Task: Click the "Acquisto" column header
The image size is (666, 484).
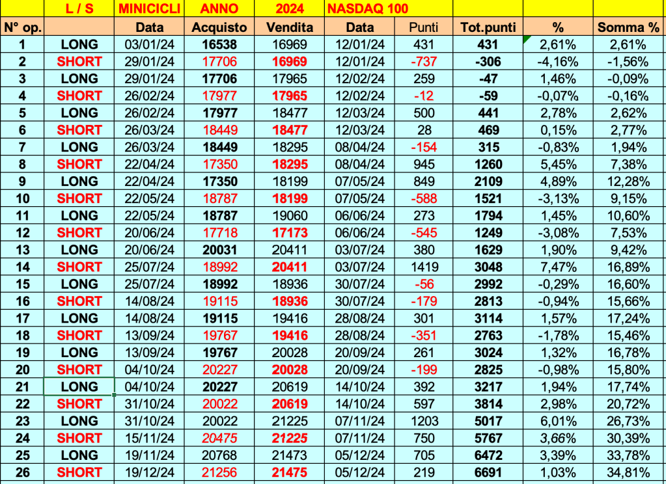Action: tap(219, 27)
